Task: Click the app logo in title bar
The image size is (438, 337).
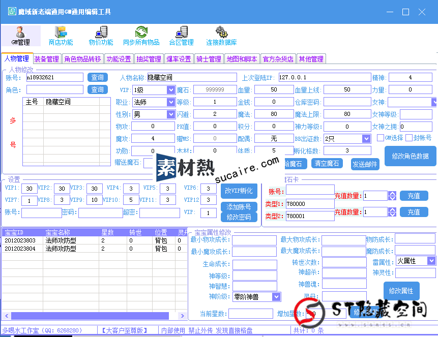Action: pyautogui.click(x=12, y=12)
